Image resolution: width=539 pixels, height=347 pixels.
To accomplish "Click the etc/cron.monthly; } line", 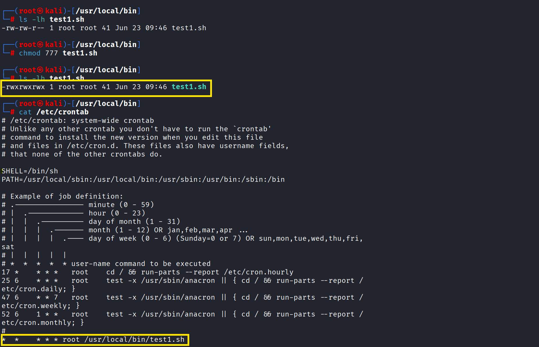I will [x=43, y=323].
